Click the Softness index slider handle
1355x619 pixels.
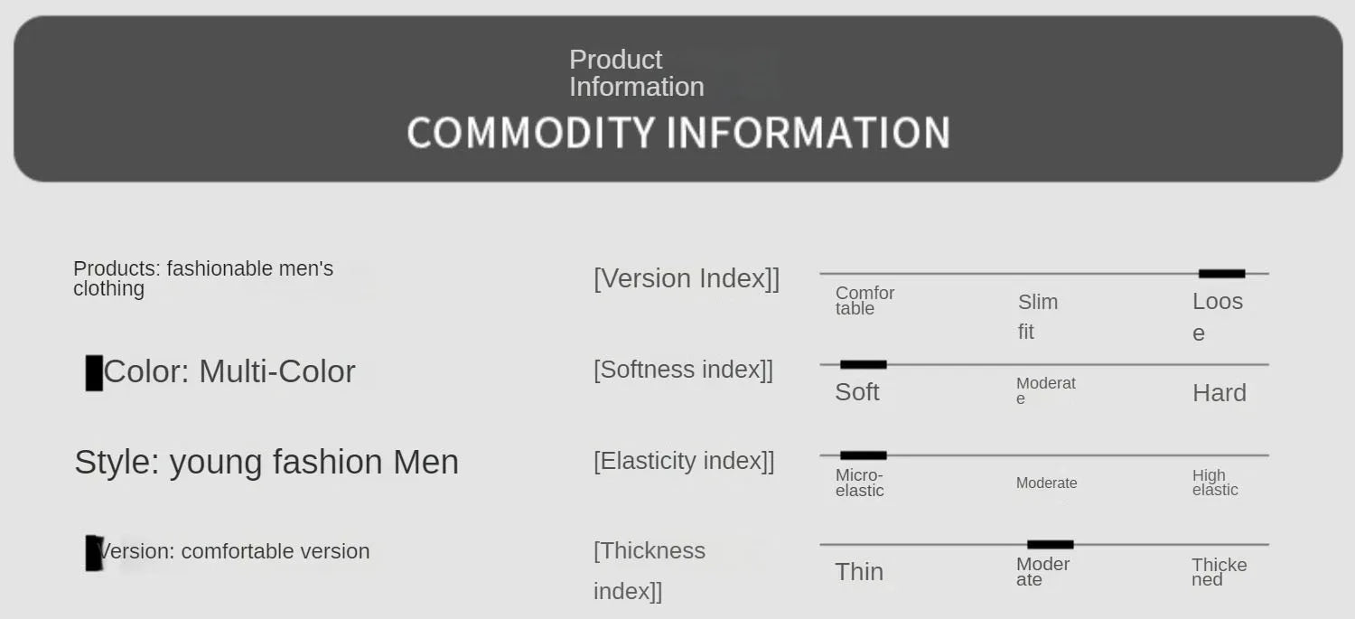[863, 365]
